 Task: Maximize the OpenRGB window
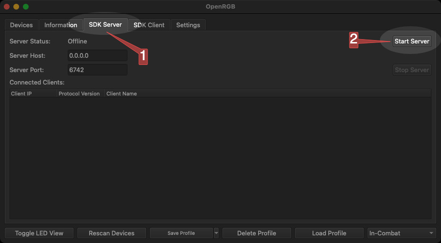pyautogui.click(x=26, y=7)
